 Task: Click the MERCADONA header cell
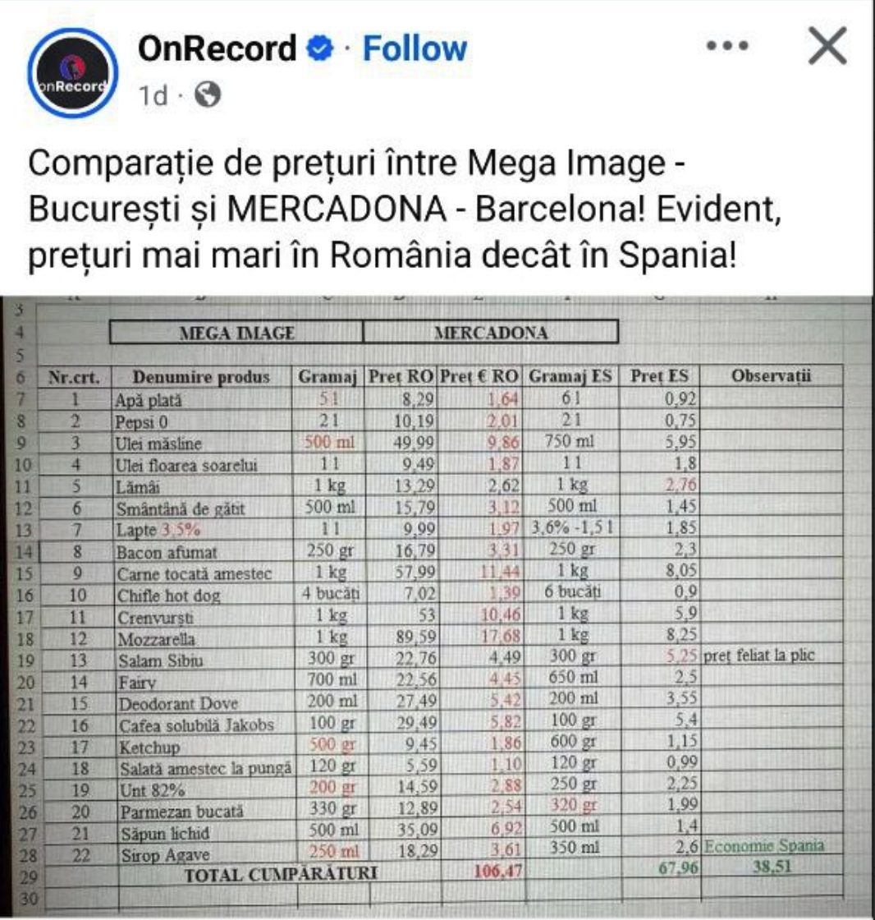[x=491, y=332]
